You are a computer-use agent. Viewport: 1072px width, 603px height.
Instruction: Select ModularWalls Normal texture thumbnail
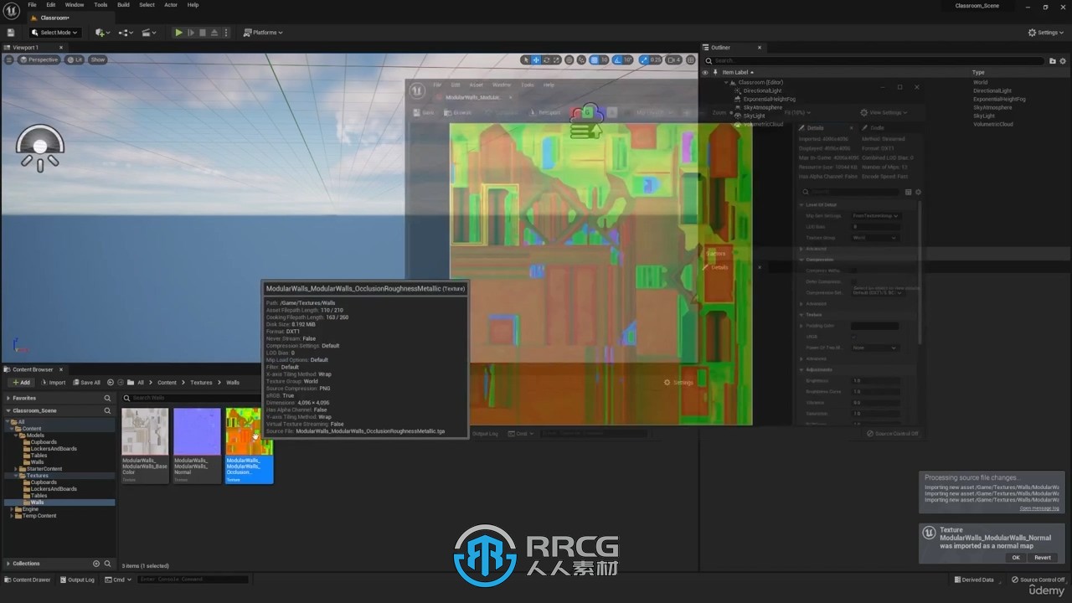coord(197,446)
